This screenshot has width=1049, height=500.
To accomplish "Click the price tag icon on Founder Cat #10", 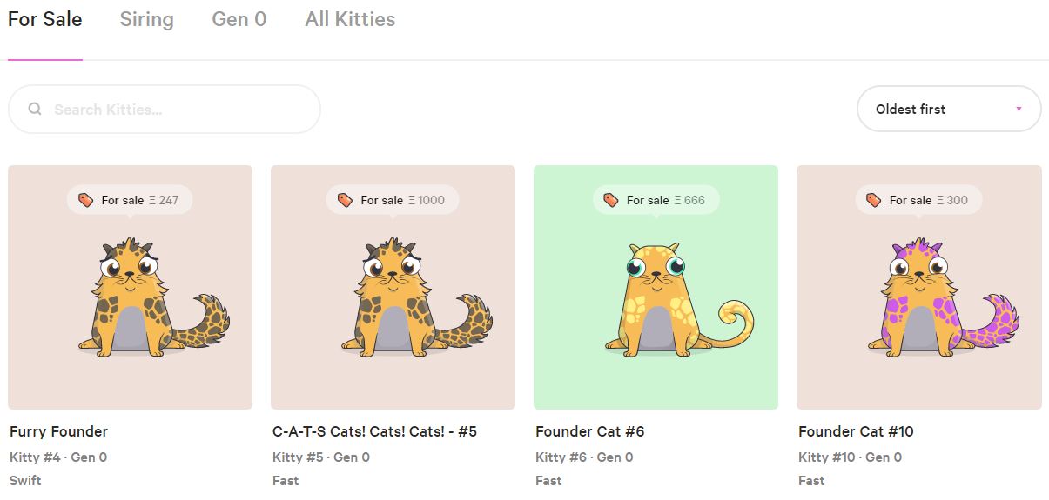I will 874,200.
